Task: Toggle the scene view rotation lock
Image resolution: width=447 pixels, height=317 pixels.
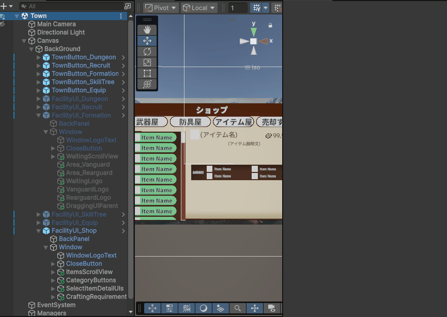Action: click(270, 25)
